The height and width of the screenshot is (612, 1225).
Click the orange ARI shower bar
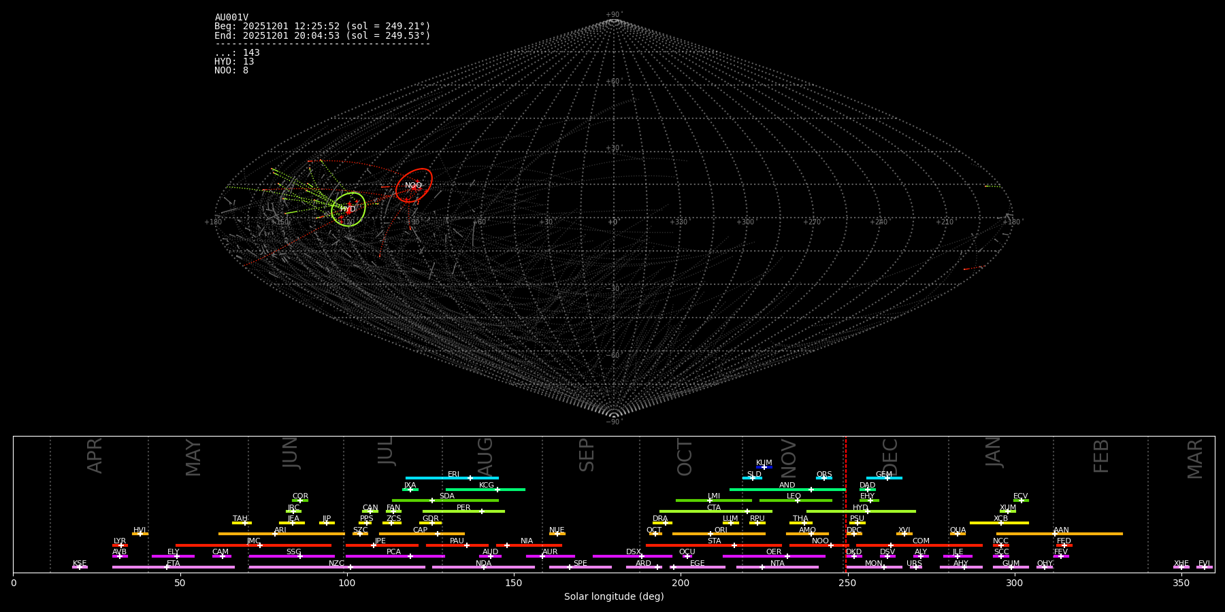click(x=282, y=534)
